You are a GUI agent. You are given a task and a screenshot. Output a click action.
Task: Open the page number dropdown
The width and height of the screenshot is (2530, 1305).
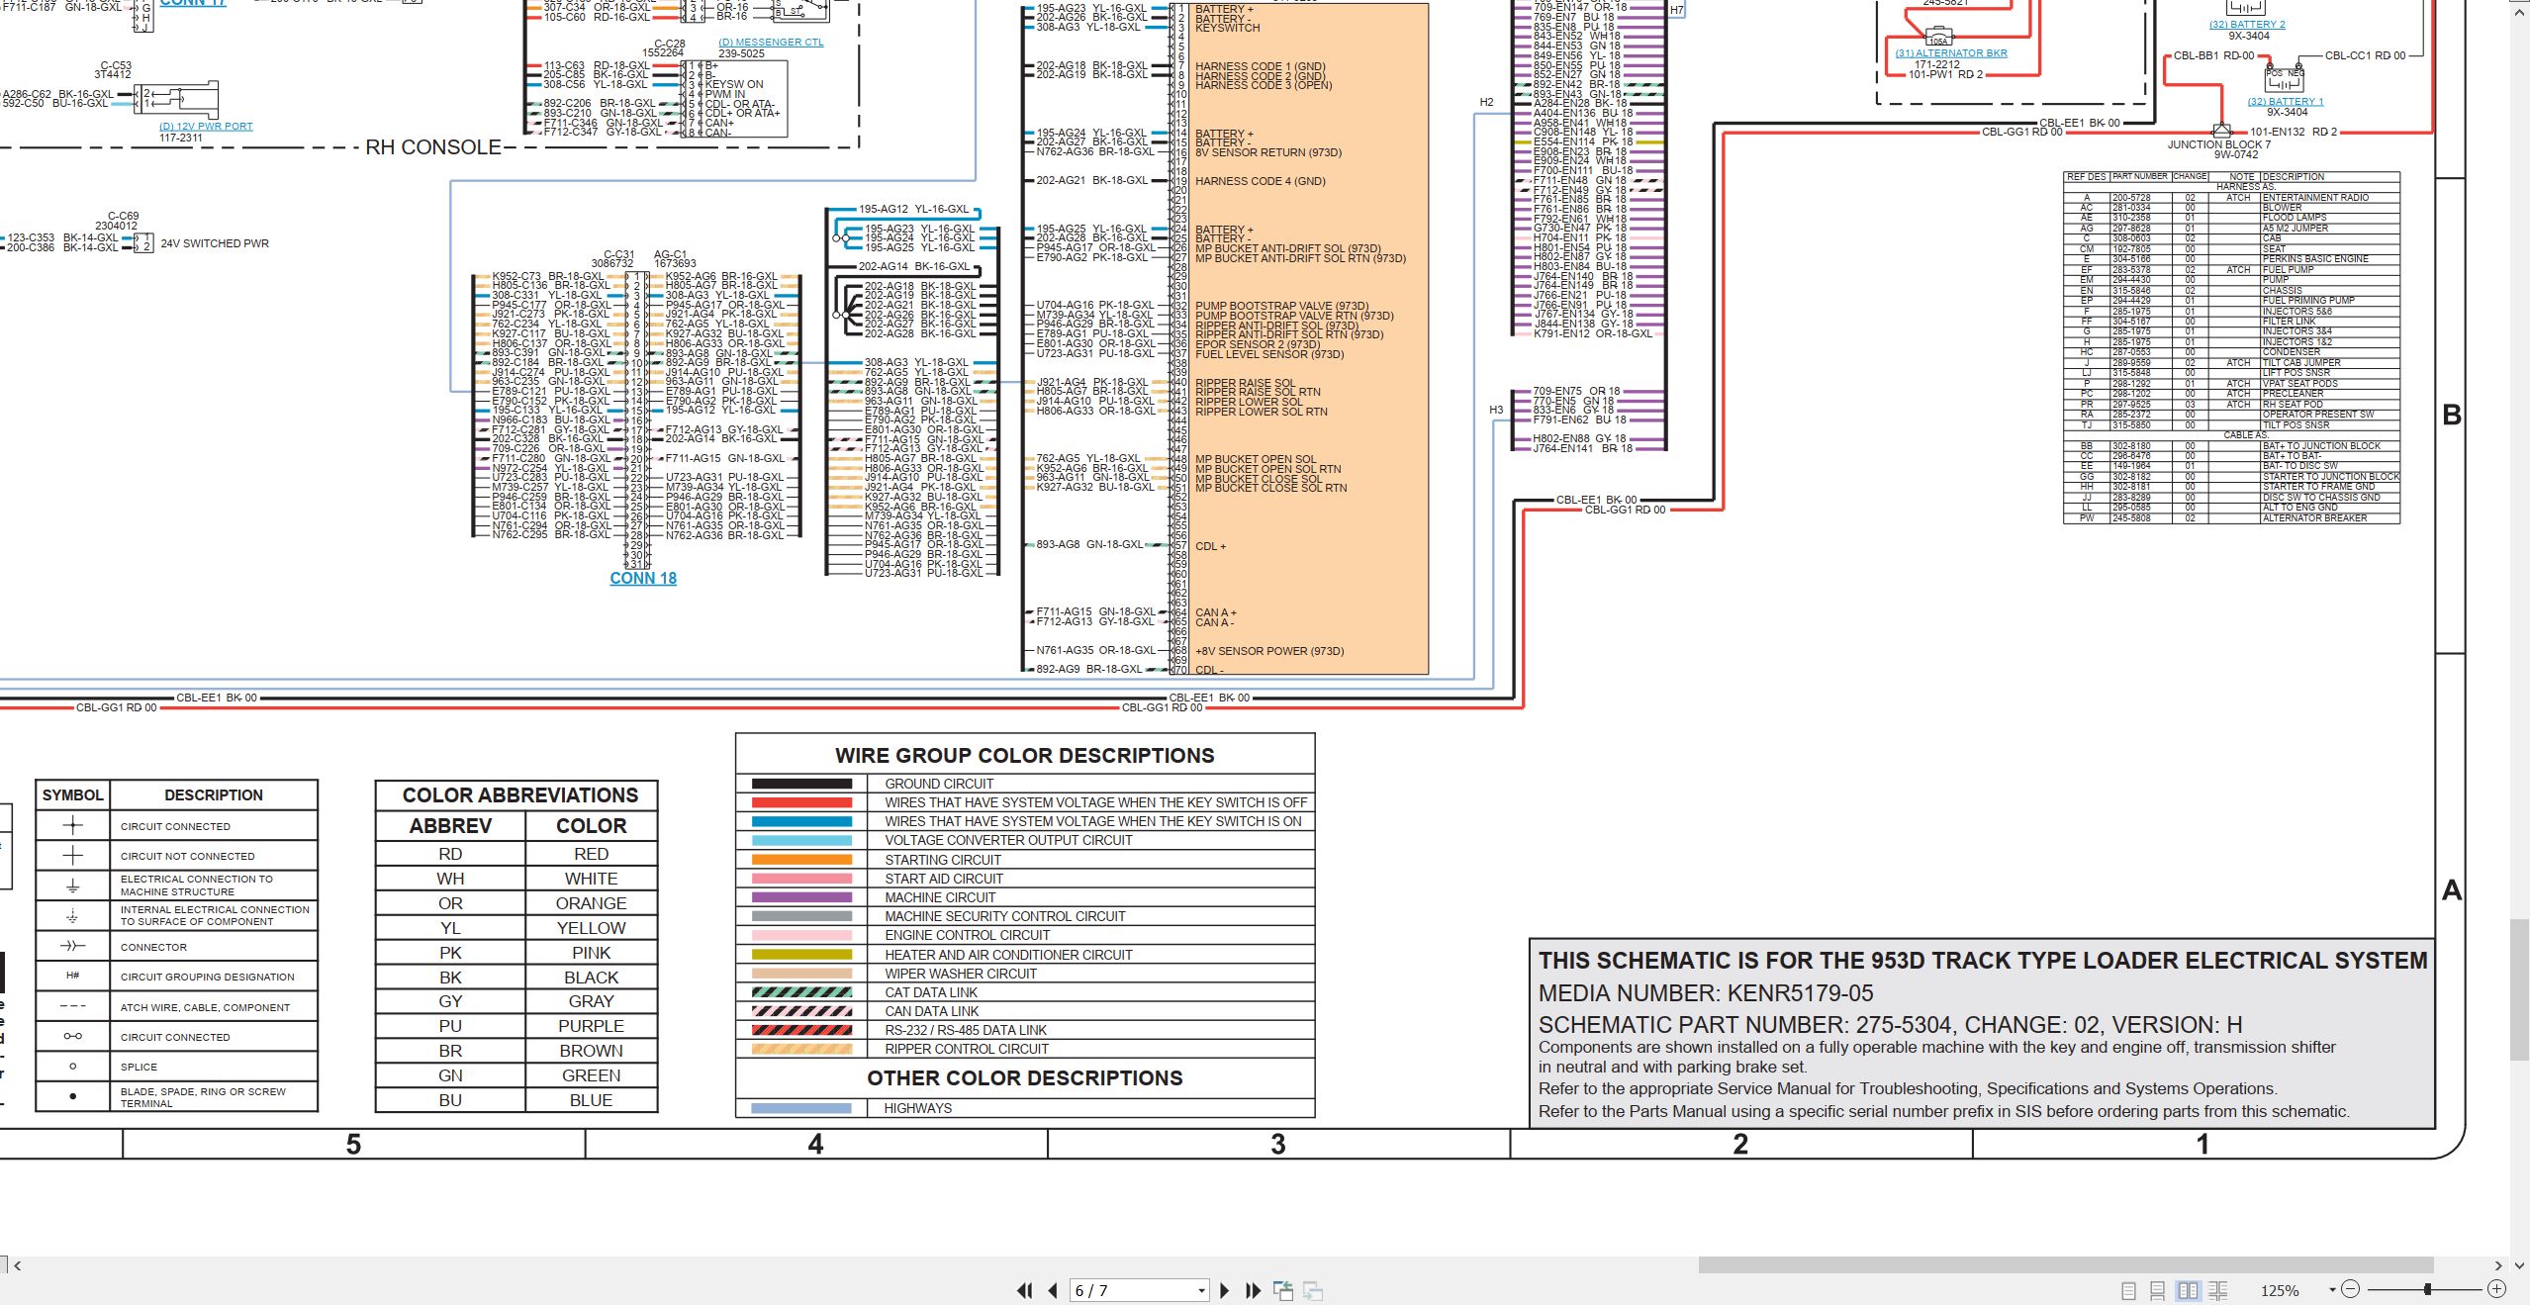click(1201, 1291)
